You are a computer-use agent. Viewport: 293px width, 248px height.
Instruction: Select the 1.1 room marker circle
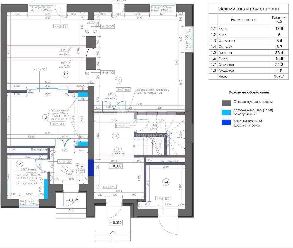pyautogui.click(x=115, y=135)
